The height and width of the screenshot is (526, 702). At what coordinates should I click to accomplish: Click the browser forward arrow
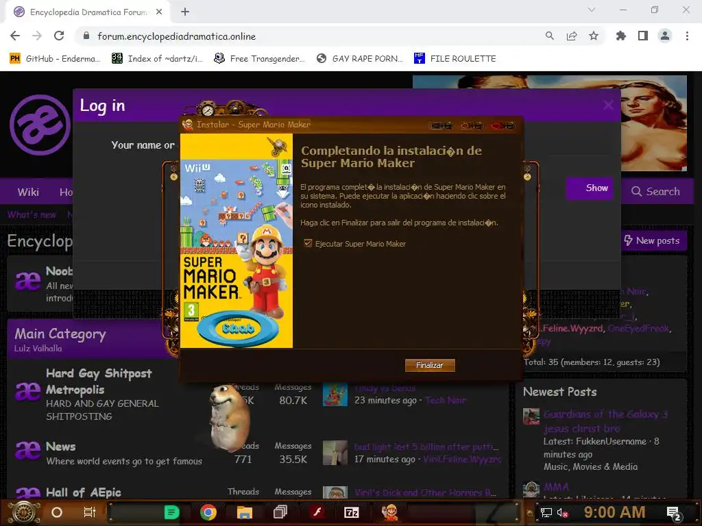tap(37, 36)
